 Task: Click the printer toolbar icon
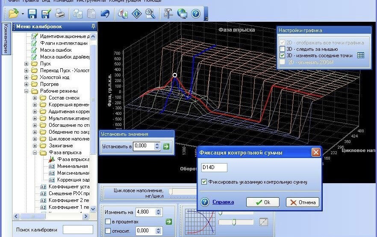[60, 13]
